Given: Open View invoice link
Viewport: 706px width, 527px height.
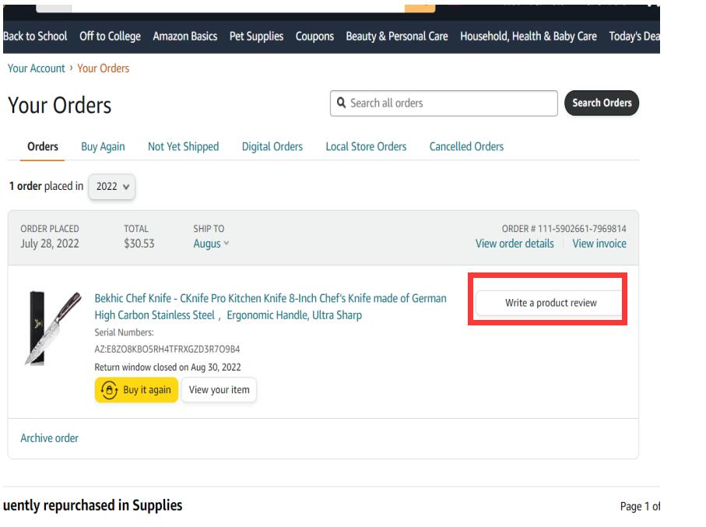Looking at the screenshot, I should [x=599, y=244].
